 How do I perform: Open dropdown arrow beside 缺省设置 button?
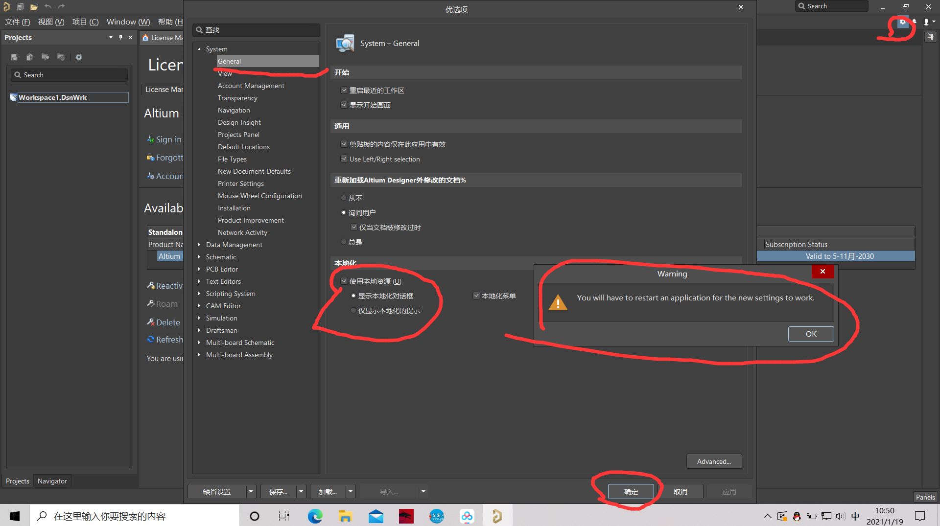251,491
